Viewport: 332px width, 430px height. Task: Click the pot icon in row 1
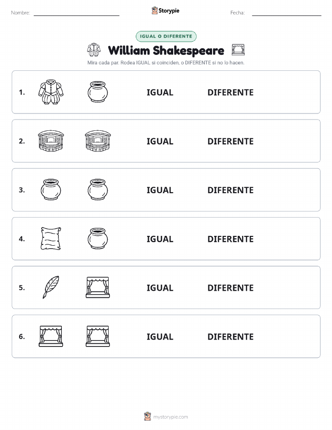tap(98, 92)
